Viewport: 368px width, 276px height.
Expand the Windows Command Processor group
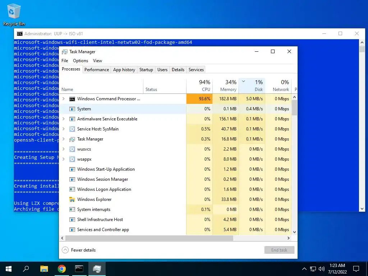[63, 99]
